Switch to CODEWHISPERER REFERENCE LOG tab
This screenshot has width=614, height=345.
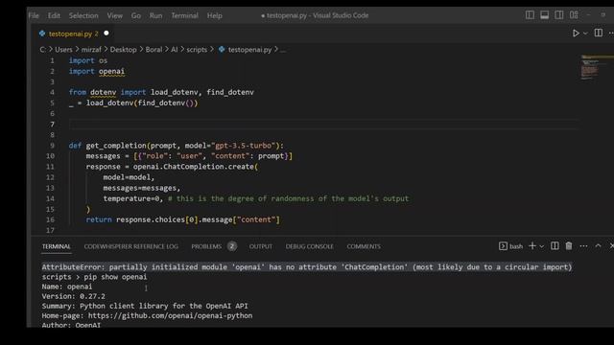(130, 246)
